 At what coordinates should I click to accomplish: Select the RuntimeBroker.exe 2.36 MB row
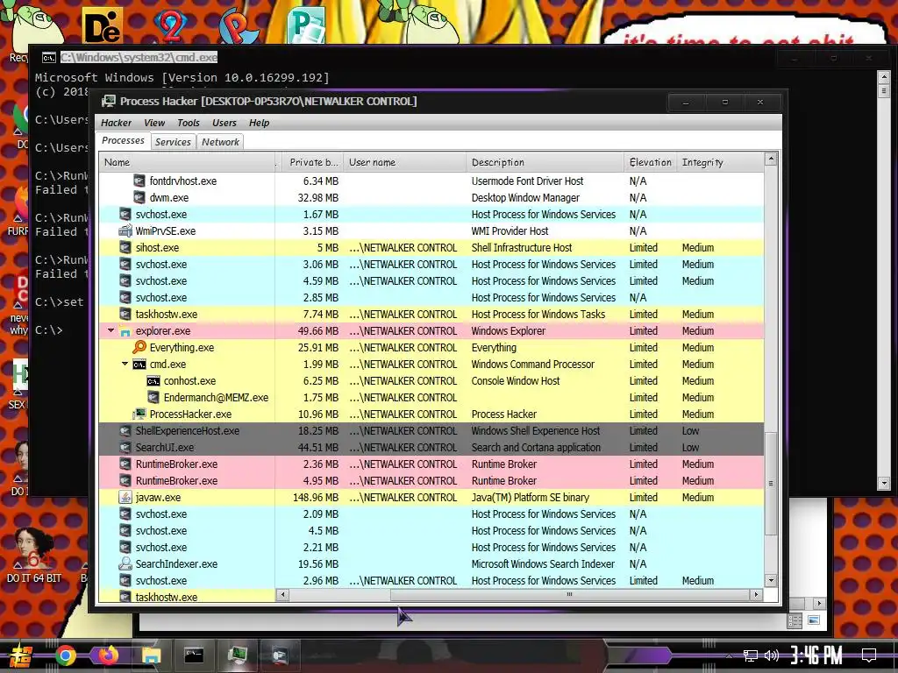coord(431,464)
